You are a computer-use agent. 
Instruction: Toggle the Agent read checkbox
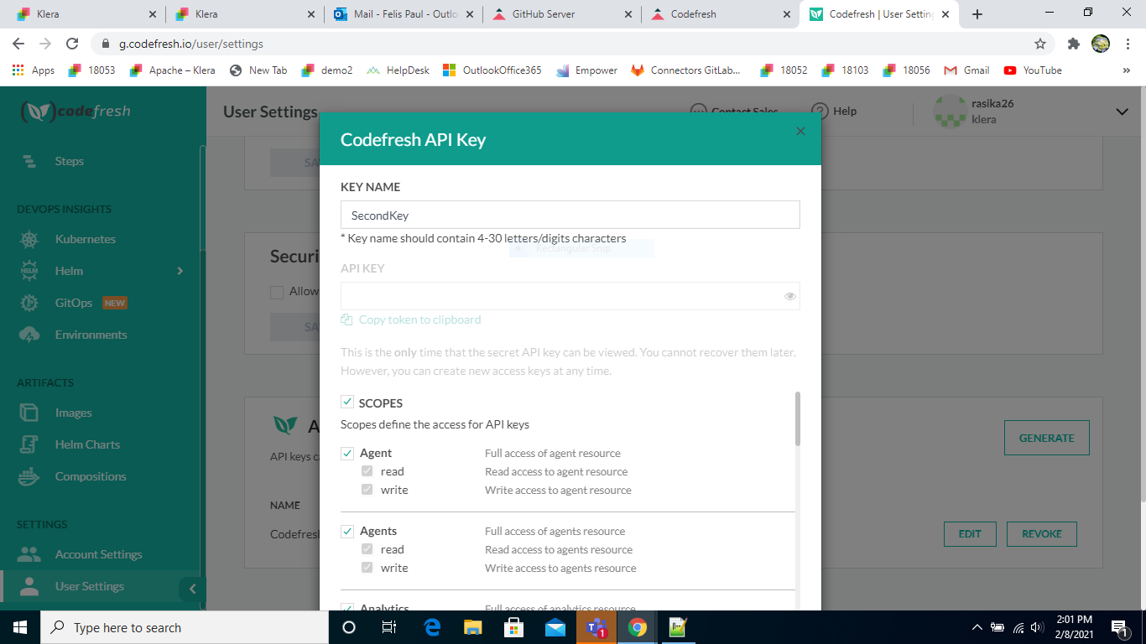367,471
